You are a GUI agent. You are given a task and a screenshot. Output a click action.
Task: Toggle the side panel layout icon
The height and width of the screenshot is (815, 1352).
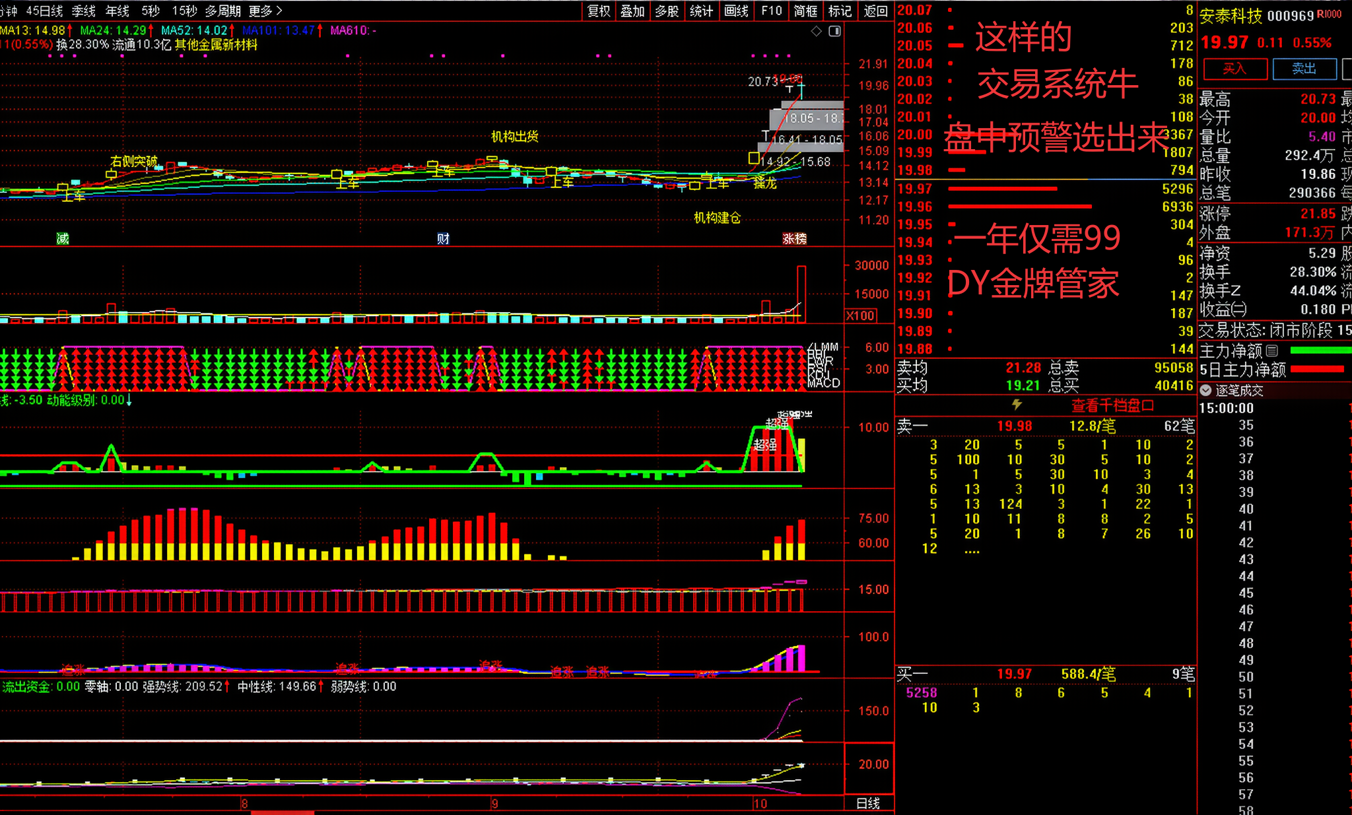click(834, 31)
